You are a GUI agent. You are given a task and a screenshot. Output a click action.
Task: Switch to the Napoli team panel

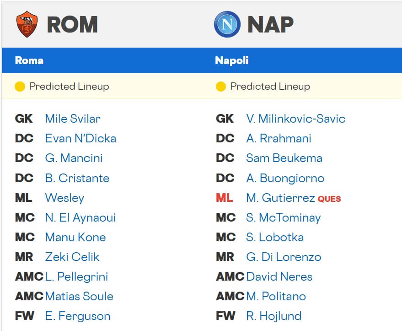click(x=229, y=60)
